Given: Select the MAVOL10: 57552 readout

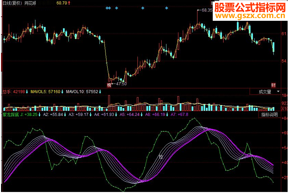Looking at the screenshot, I should click(x=82, y=92).
